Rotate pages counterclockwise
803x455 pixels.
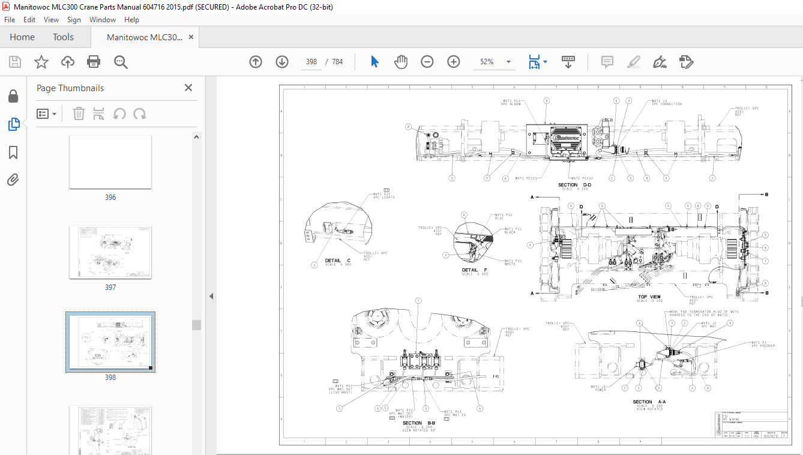119,113
